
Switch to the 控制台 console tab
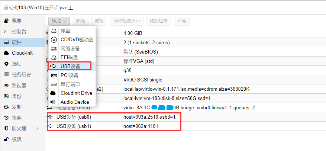pos(19,32)
